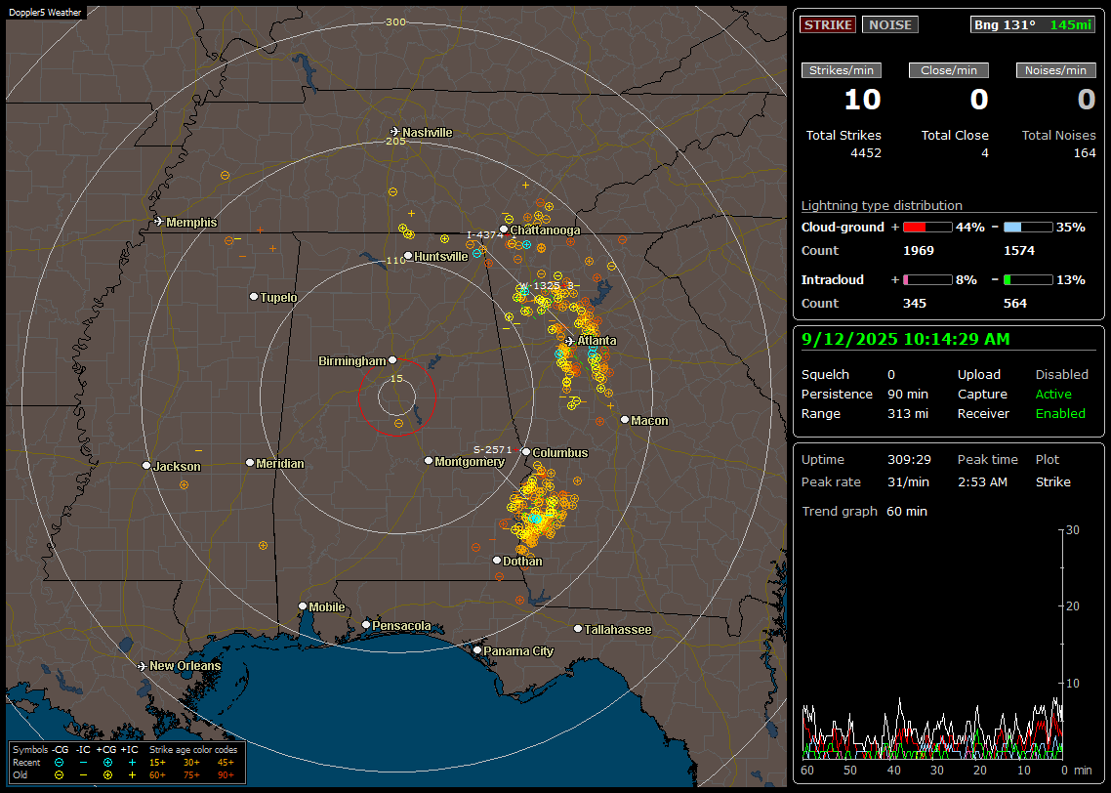This screenshot has width=1111, height=793.
Task: Click the S-2571 storm cell label
Action: pyautogui.click(x=492, y=450)
